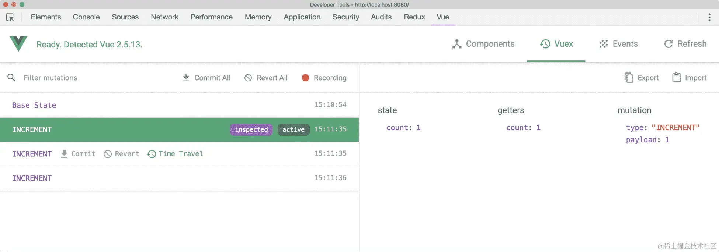Open the Audits tab
Image resolution: width=719 pixels, height=252 pixels.
[x=381, y=17]
